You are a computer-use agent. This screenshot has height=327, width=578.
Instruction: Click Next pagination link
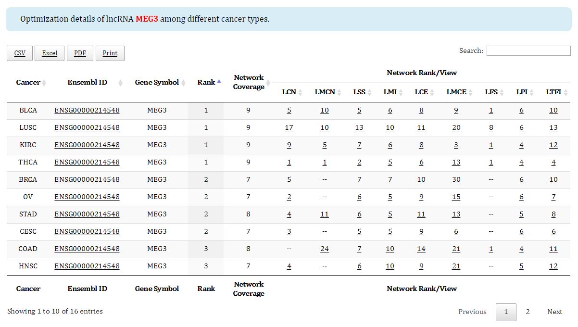tap(554, 312)
